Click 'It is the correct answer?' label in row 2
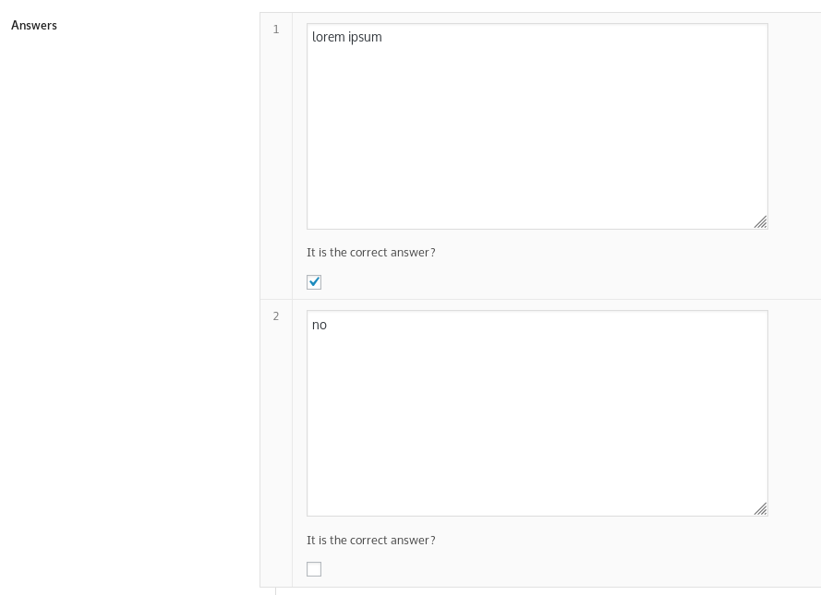Viewport: 821px width, 595px height. [370, 540]
